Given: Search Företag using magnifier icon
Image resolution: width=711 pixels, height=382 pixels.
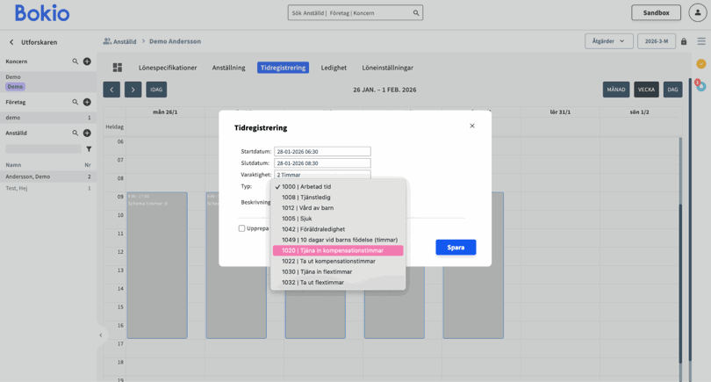Looking at the screenshot, I should (75, 102).
